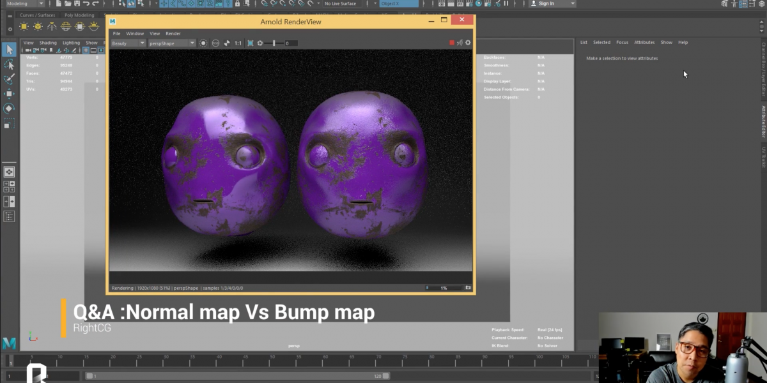Screen dimensions: 767x383
Task: Click the exposure icon beside the RenderView slider
Action: pos(260,43)
